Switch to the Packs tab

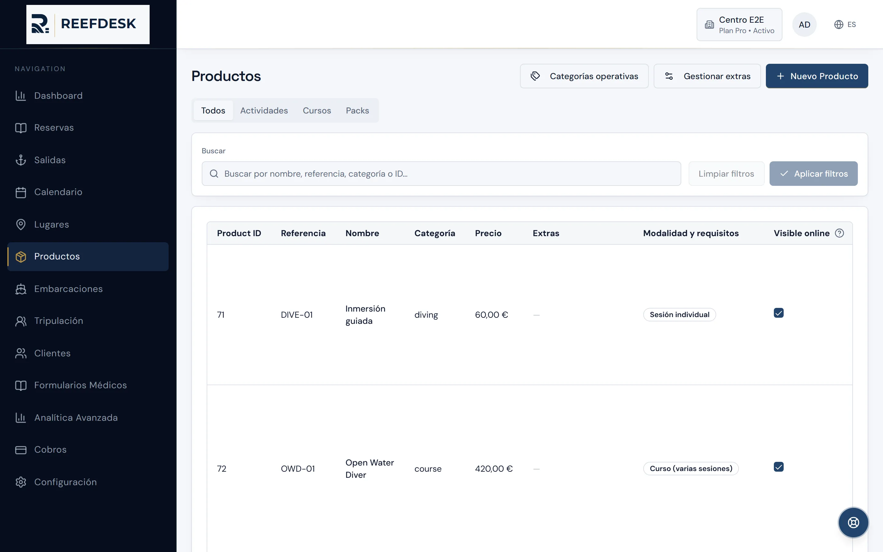point(357,110)
